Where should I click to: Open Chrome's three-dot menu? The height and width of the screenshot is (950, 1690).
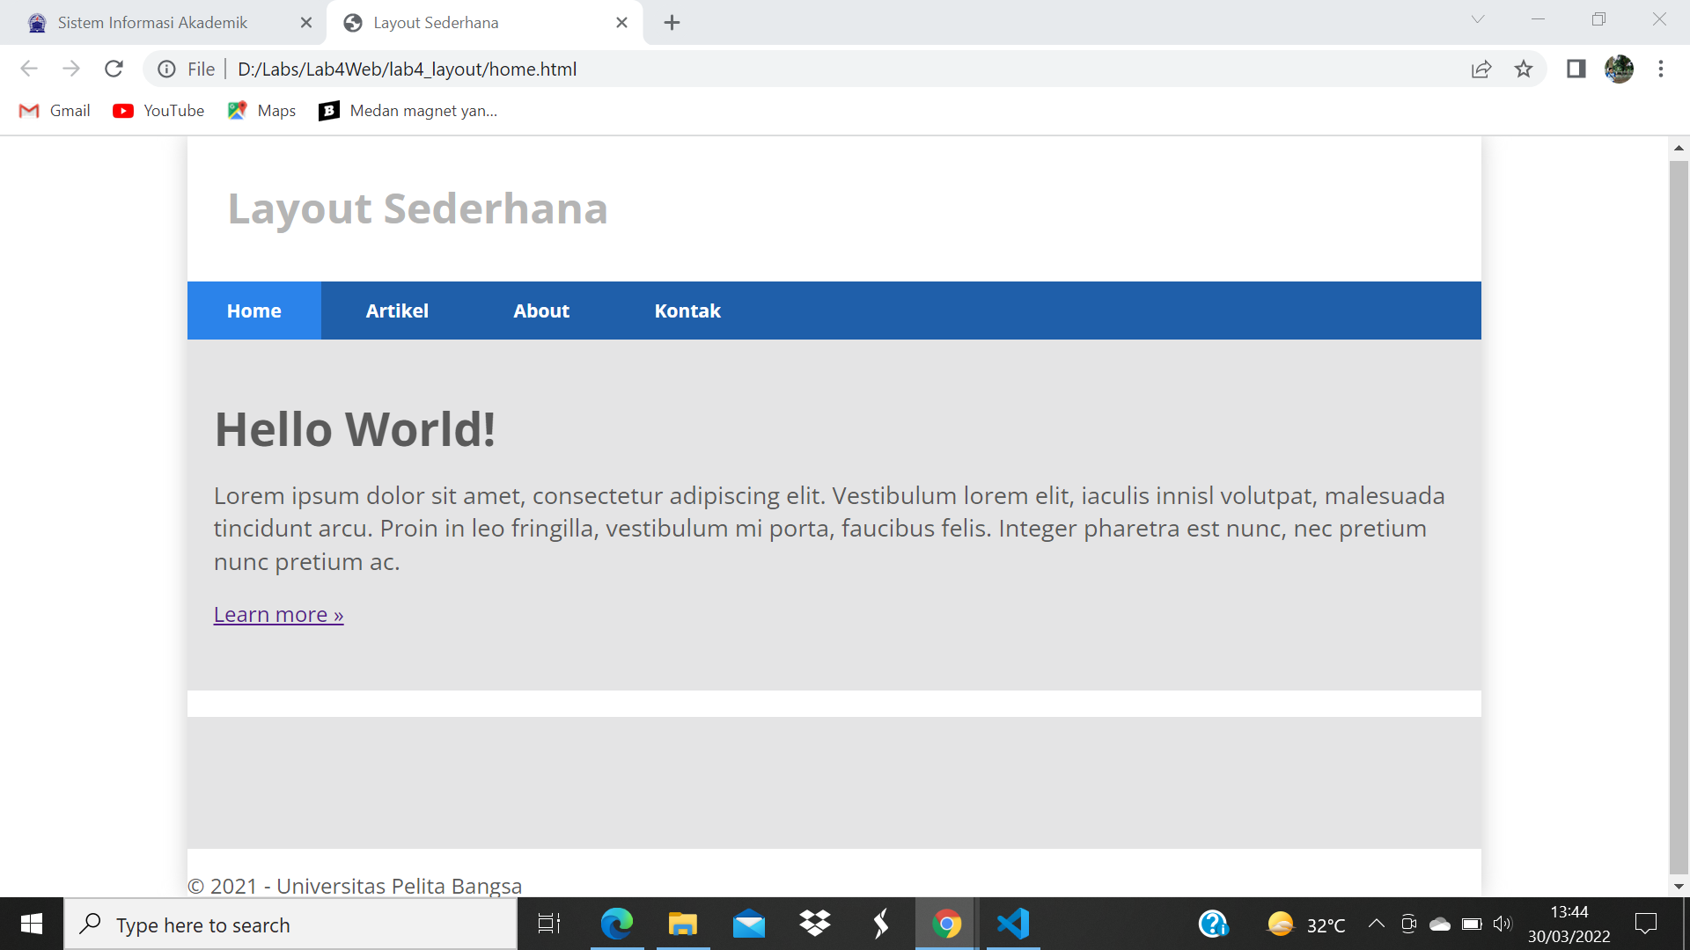1661,69
